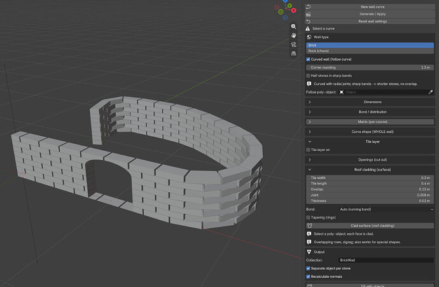
Task: Toggle Curved wall (follow curve) checkbox
Action: pos(308,59)
